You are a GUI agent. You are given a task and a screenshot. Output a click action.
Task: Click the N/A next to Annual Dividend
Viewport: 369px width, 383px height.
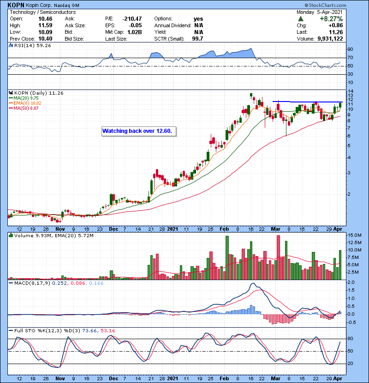(198, 25)
